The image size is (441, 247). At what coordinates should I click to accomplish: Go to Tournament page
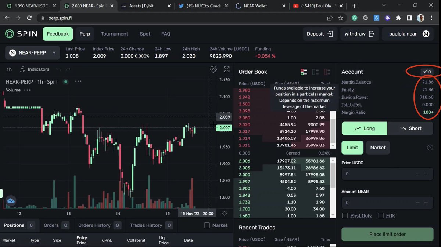coord(115,34)
